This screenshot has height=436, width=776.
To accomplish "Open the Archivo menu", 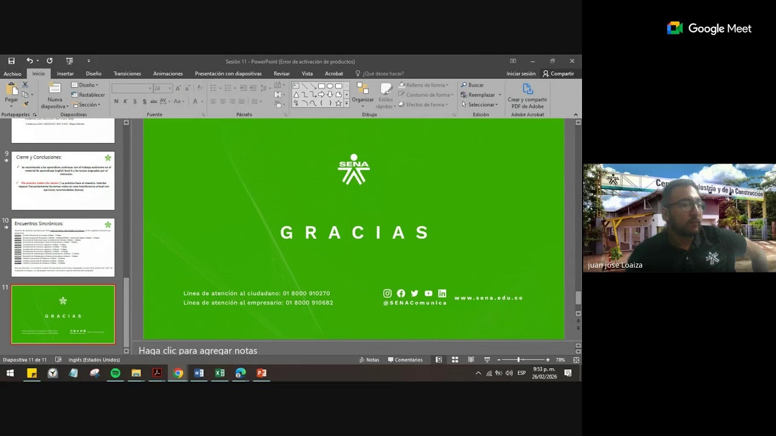I will pos(12,74).
